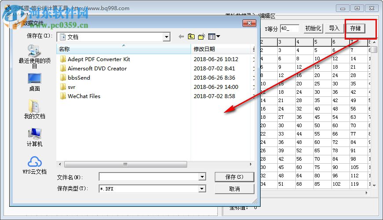
Task: Click grid cell with value 119
Action: (x=358, y=184)
